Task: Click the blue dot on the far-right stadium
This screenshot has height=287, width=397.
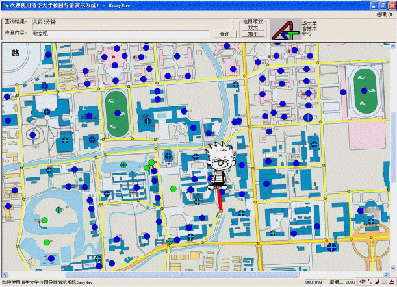Action: [x=363, y=91]
